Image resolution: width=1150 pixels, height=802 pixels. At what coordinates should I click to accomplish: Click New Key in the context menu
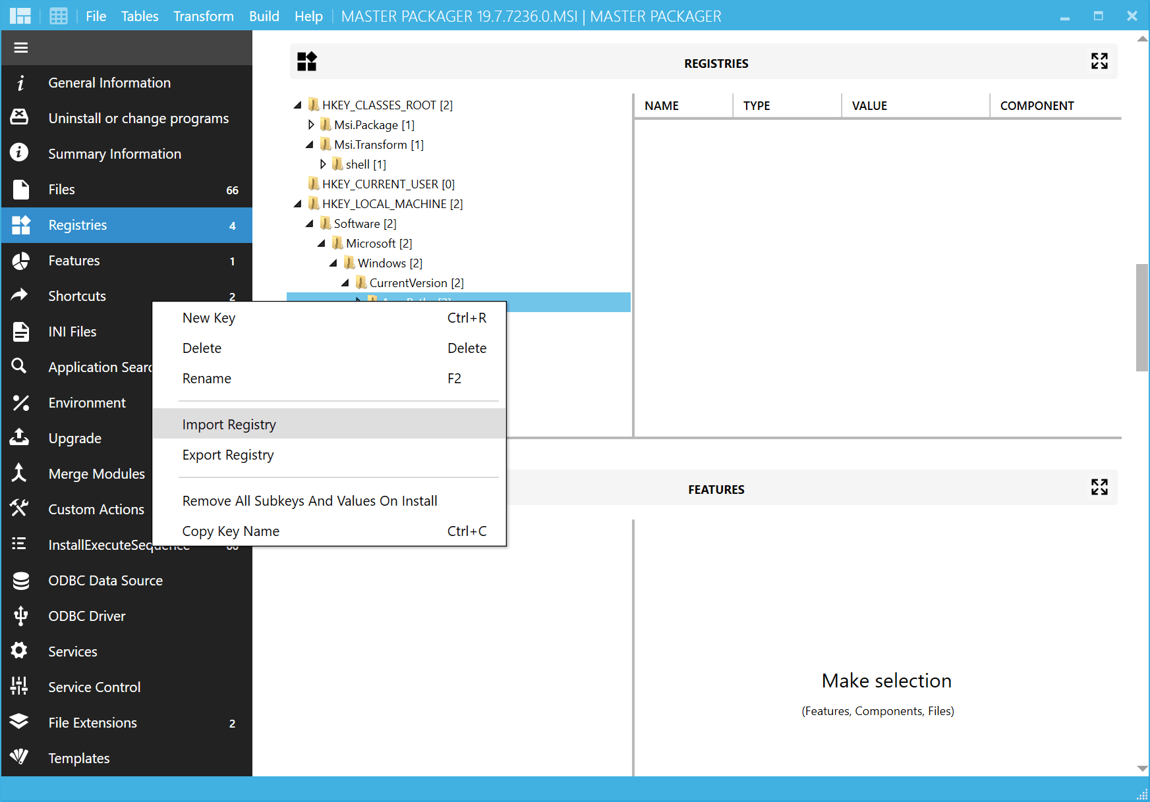[208, 318]
